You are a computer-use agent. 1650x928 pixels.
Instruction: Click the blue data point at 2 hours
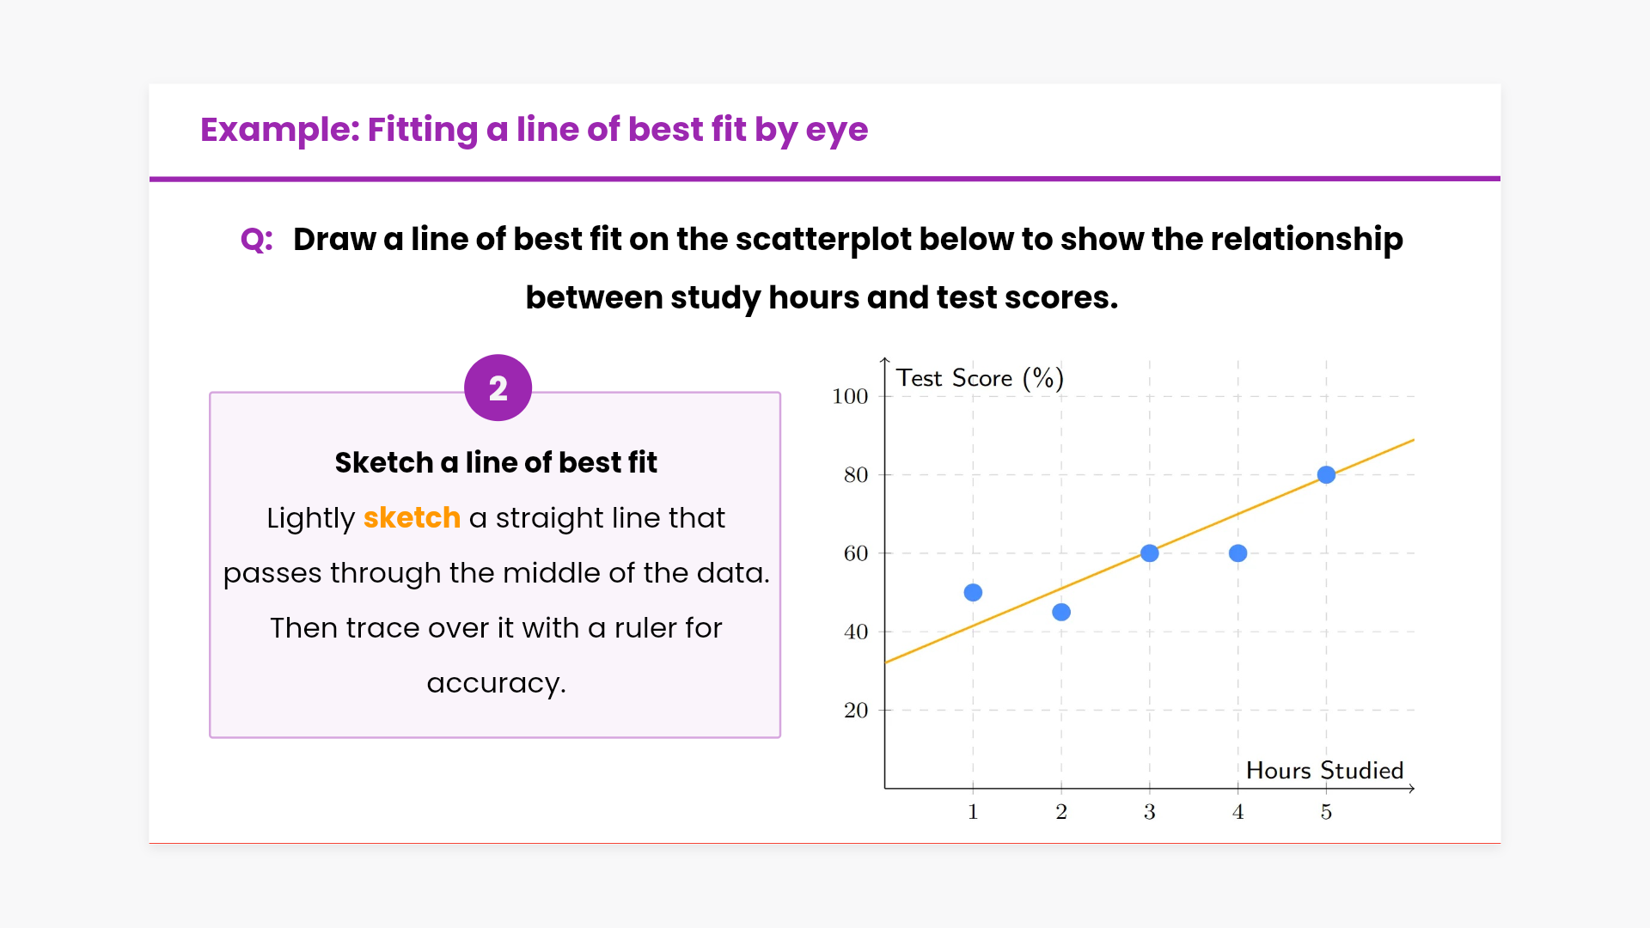[x=1061, y=613]
